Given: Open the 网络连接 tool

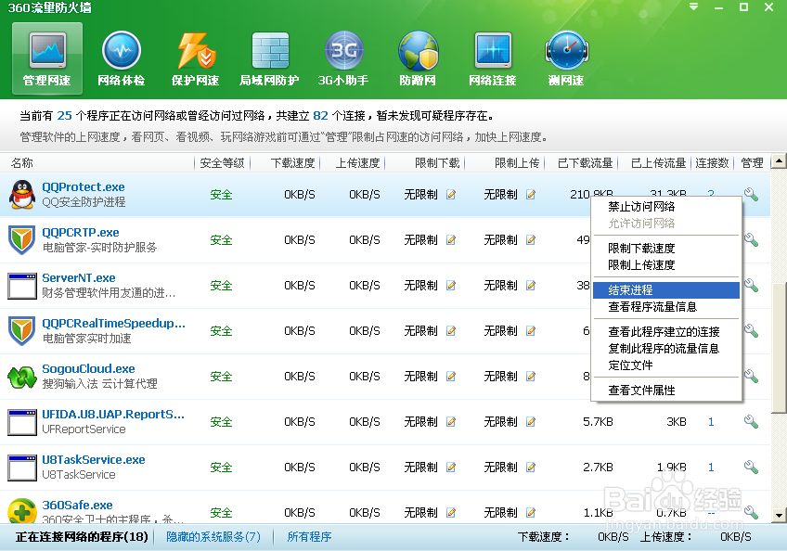Looking at the screenshot, I should 493,58.
